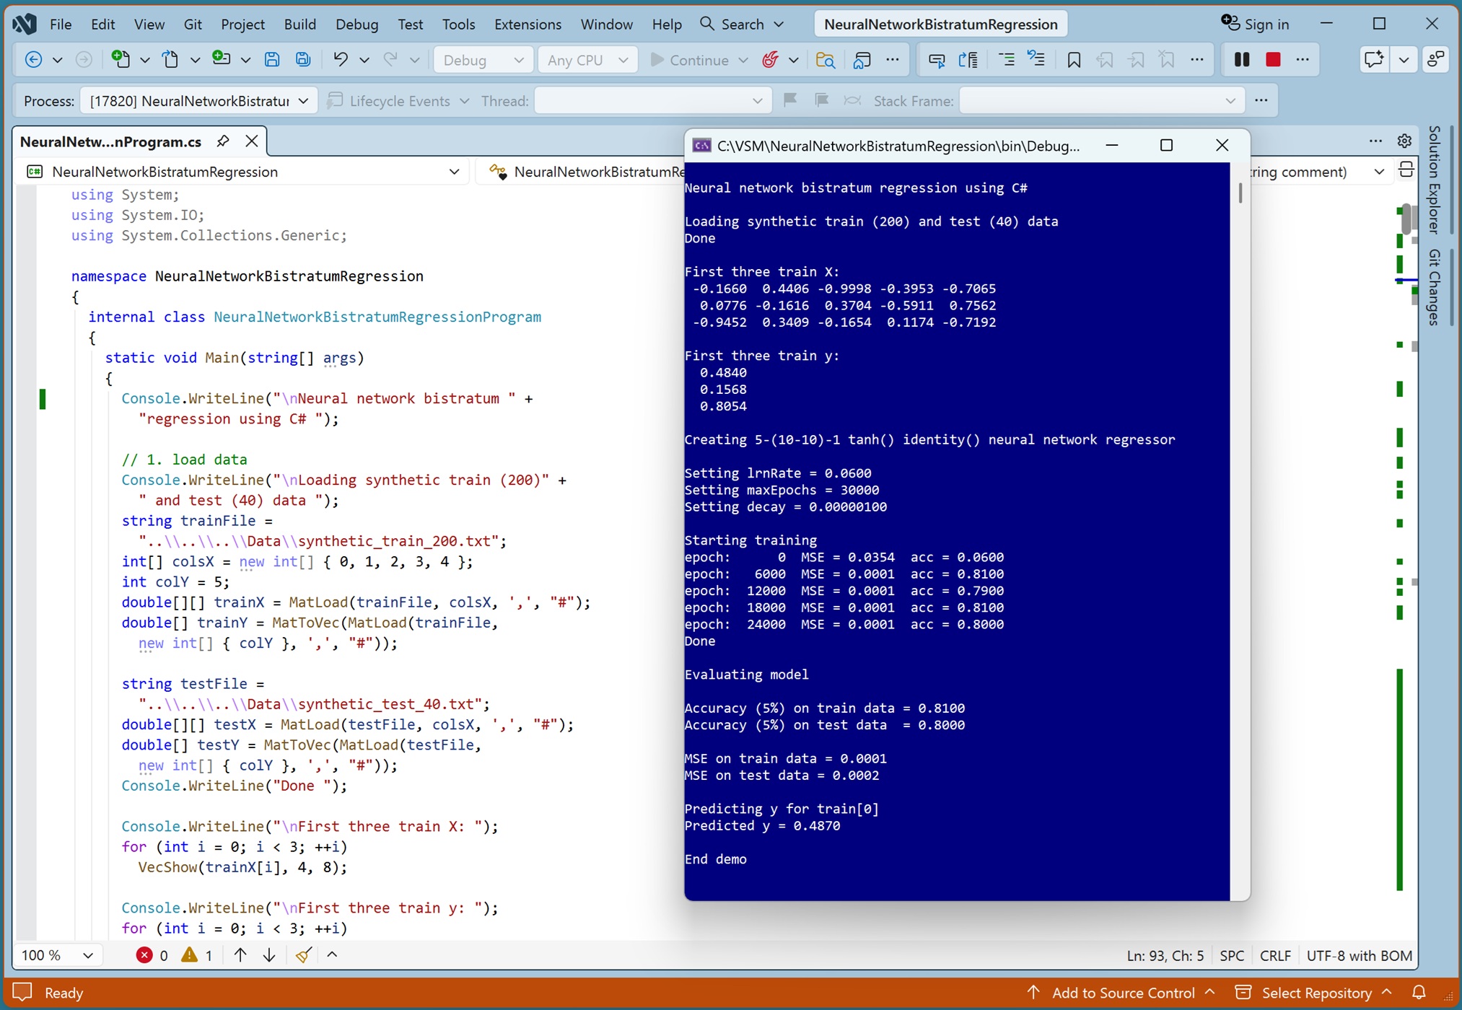Pause execution with Break All button
This screenshot has width=1462, height=1010.
[1242, 60]
